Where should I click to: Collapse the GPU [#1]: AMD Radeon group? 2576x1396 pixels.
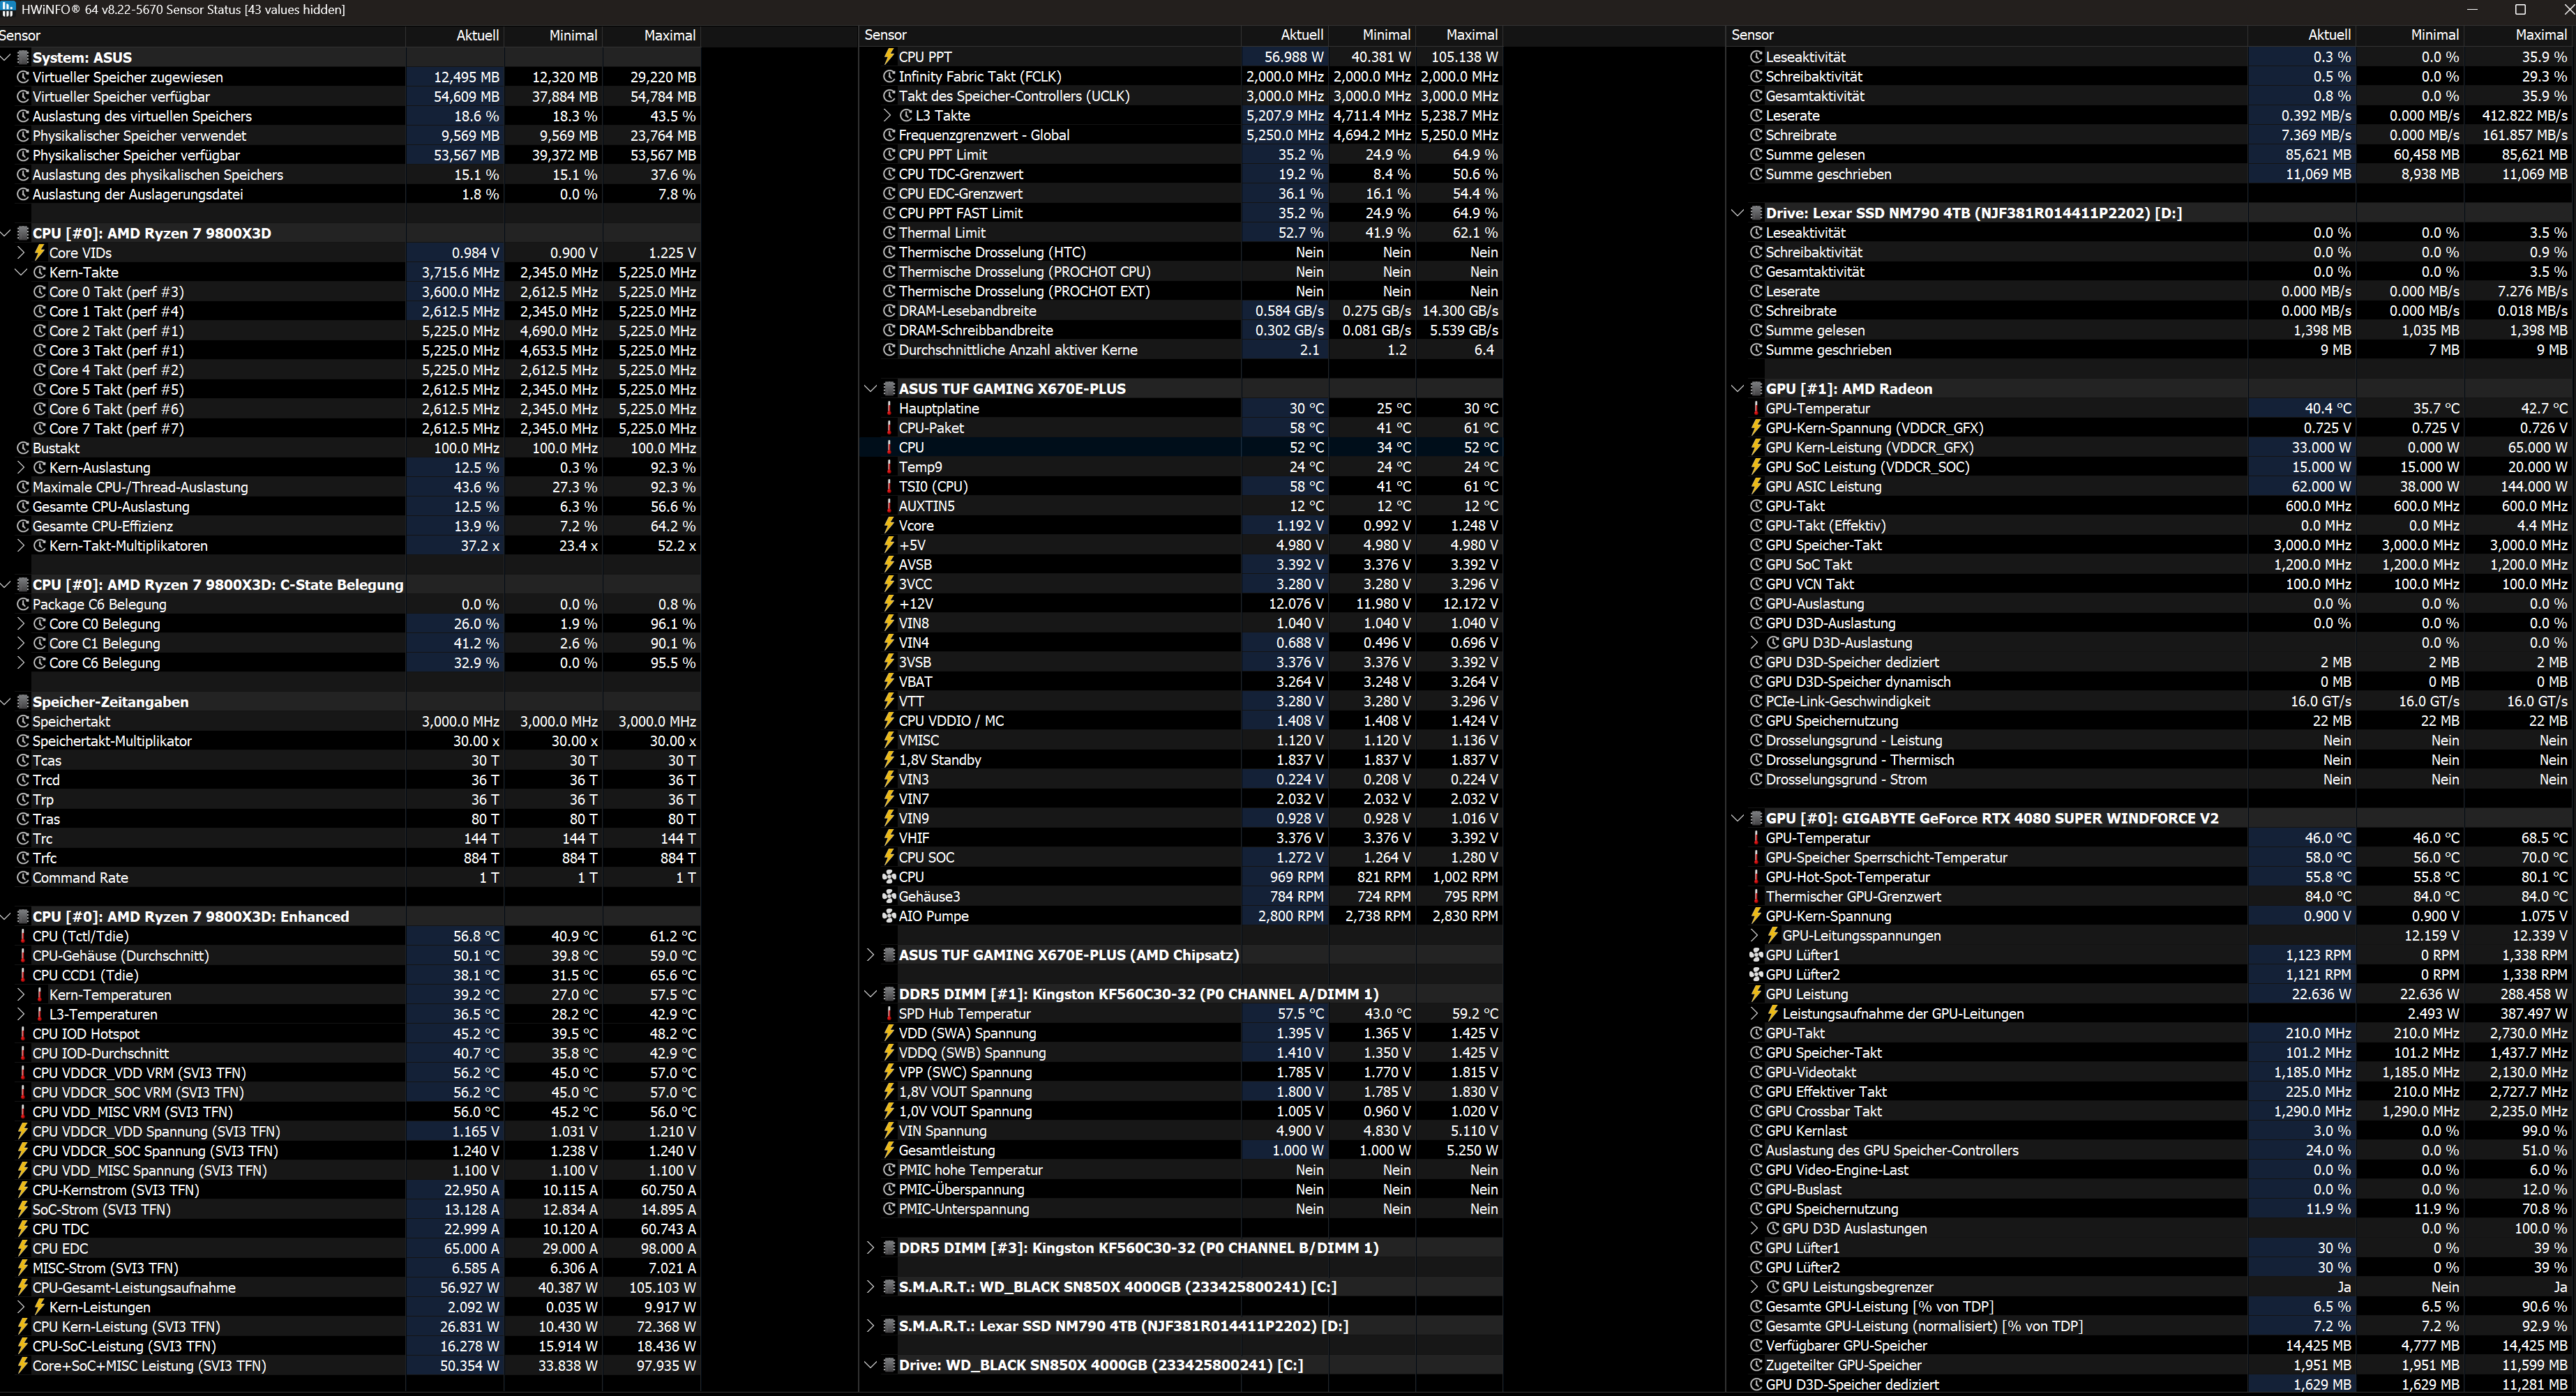pos(1738,389)
